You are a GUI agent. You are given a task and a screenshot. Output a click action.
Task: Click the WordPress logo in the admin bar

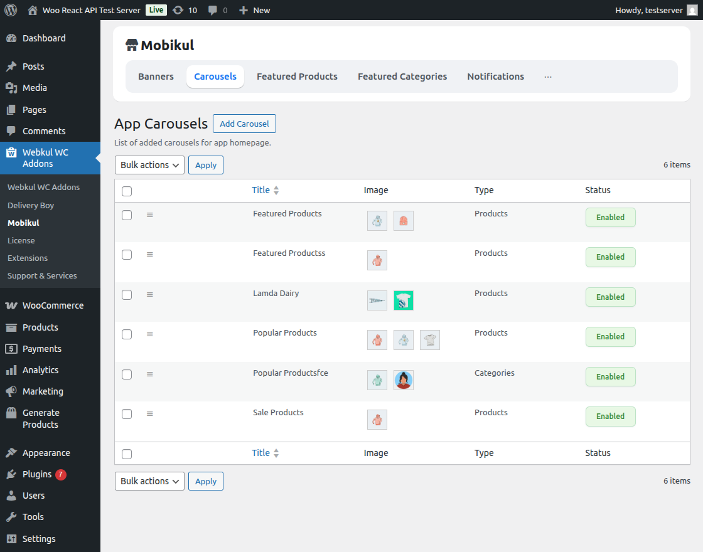coord(10,9)
